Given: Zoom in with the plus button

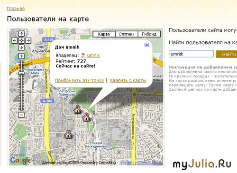Looking at the screenshot, I should pyautogui.click(x=21, y=56).
